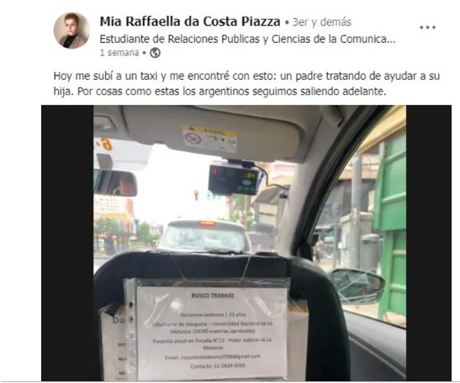Screen dimensions: 460x383
Task: Click the '1 semana' timestamp
Action: (119, 53)
